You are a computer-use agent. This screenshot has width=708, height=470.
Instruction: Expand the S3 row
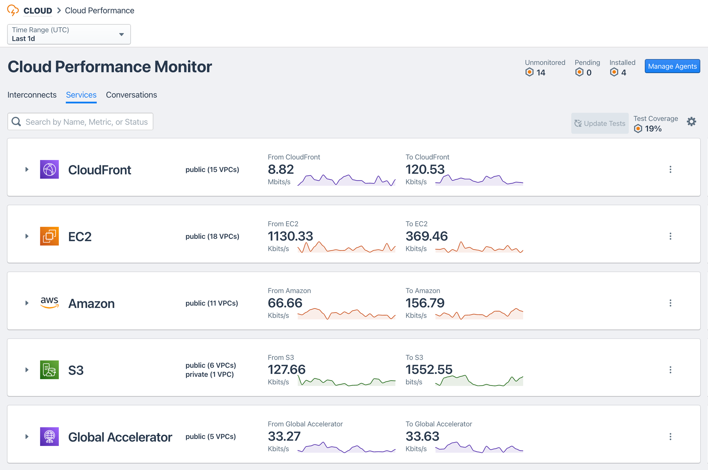tap(27, 370)
